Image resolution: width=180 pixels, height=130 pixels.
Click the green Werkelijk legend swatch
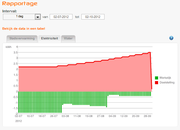156,78
